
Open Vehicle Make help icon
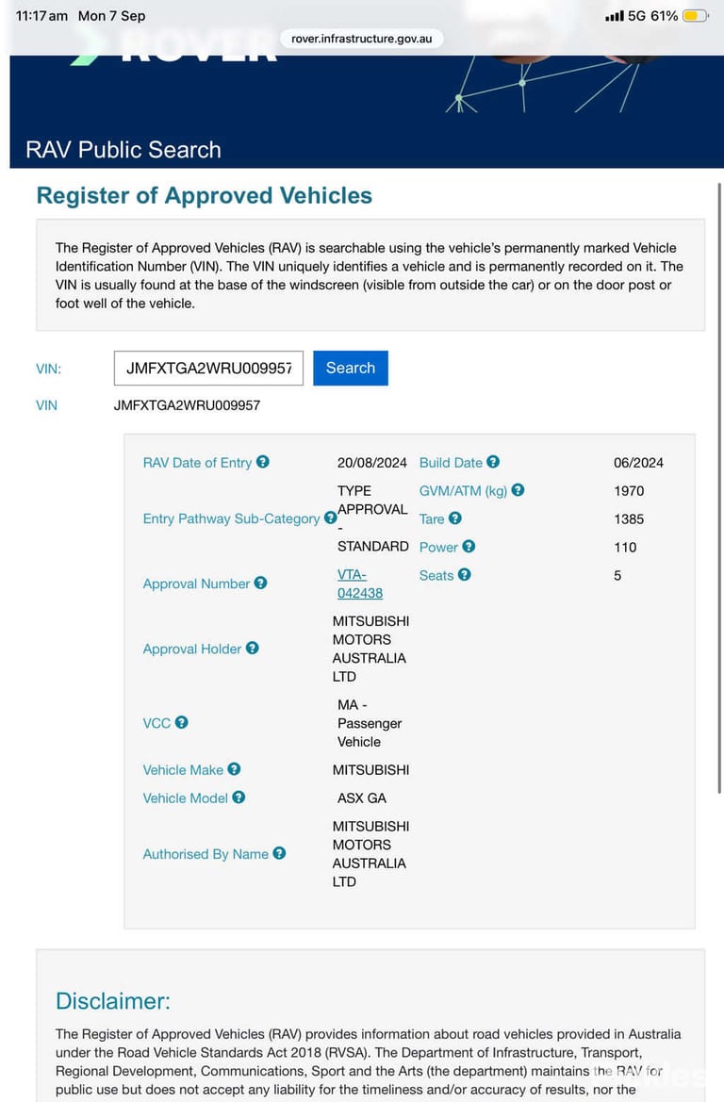tap(234, 769)
